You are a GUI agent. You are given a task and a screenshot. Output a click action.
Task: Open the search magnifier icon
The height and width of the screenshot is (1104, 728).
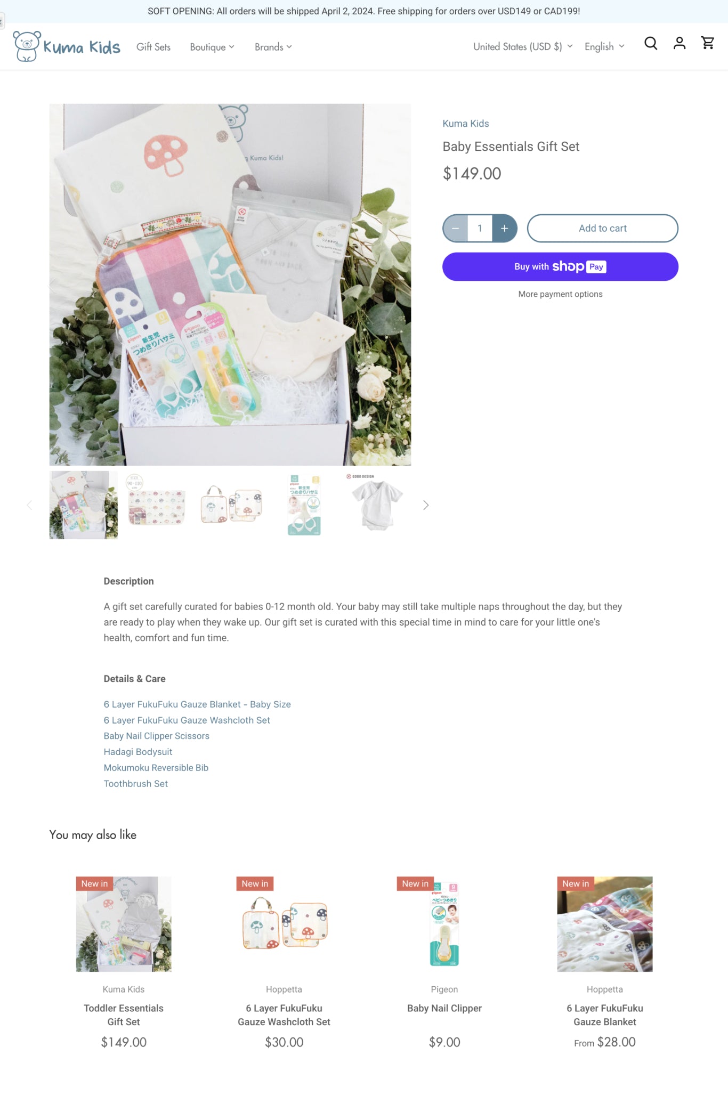(x=651, y=43)
